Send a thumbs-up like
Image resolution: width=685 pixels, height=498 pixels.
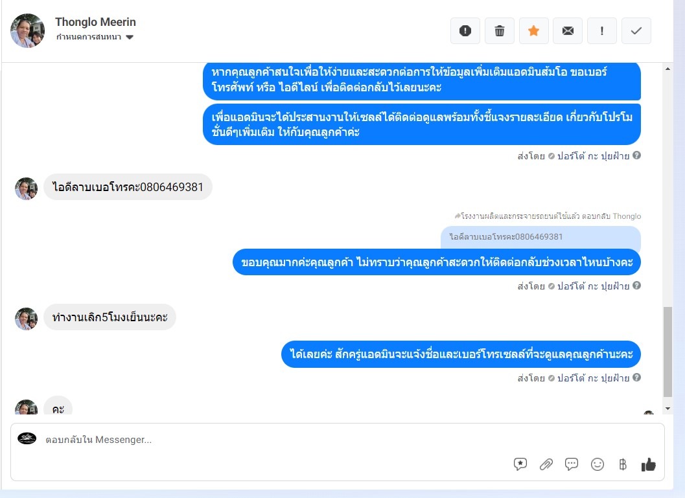coord(648,464)
